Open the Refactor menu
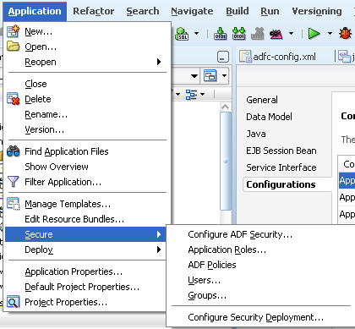Image resolution: width=355 pixels, height=329 pixels. pyautogui.click(x=94, y=11)
